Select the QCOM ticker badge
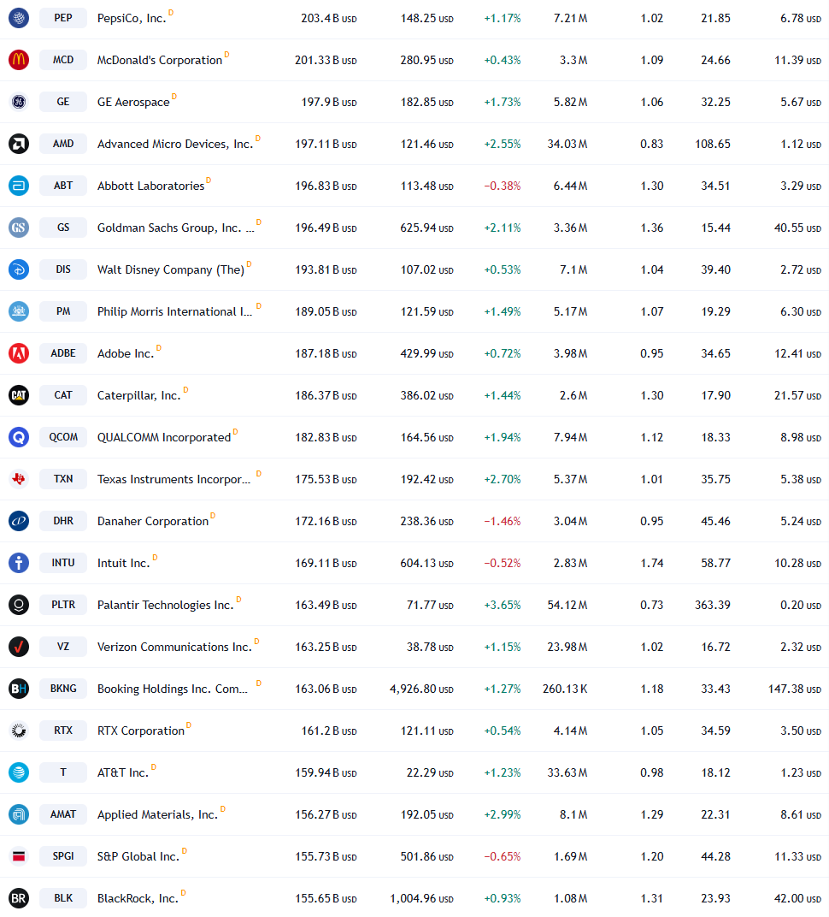 63,437
